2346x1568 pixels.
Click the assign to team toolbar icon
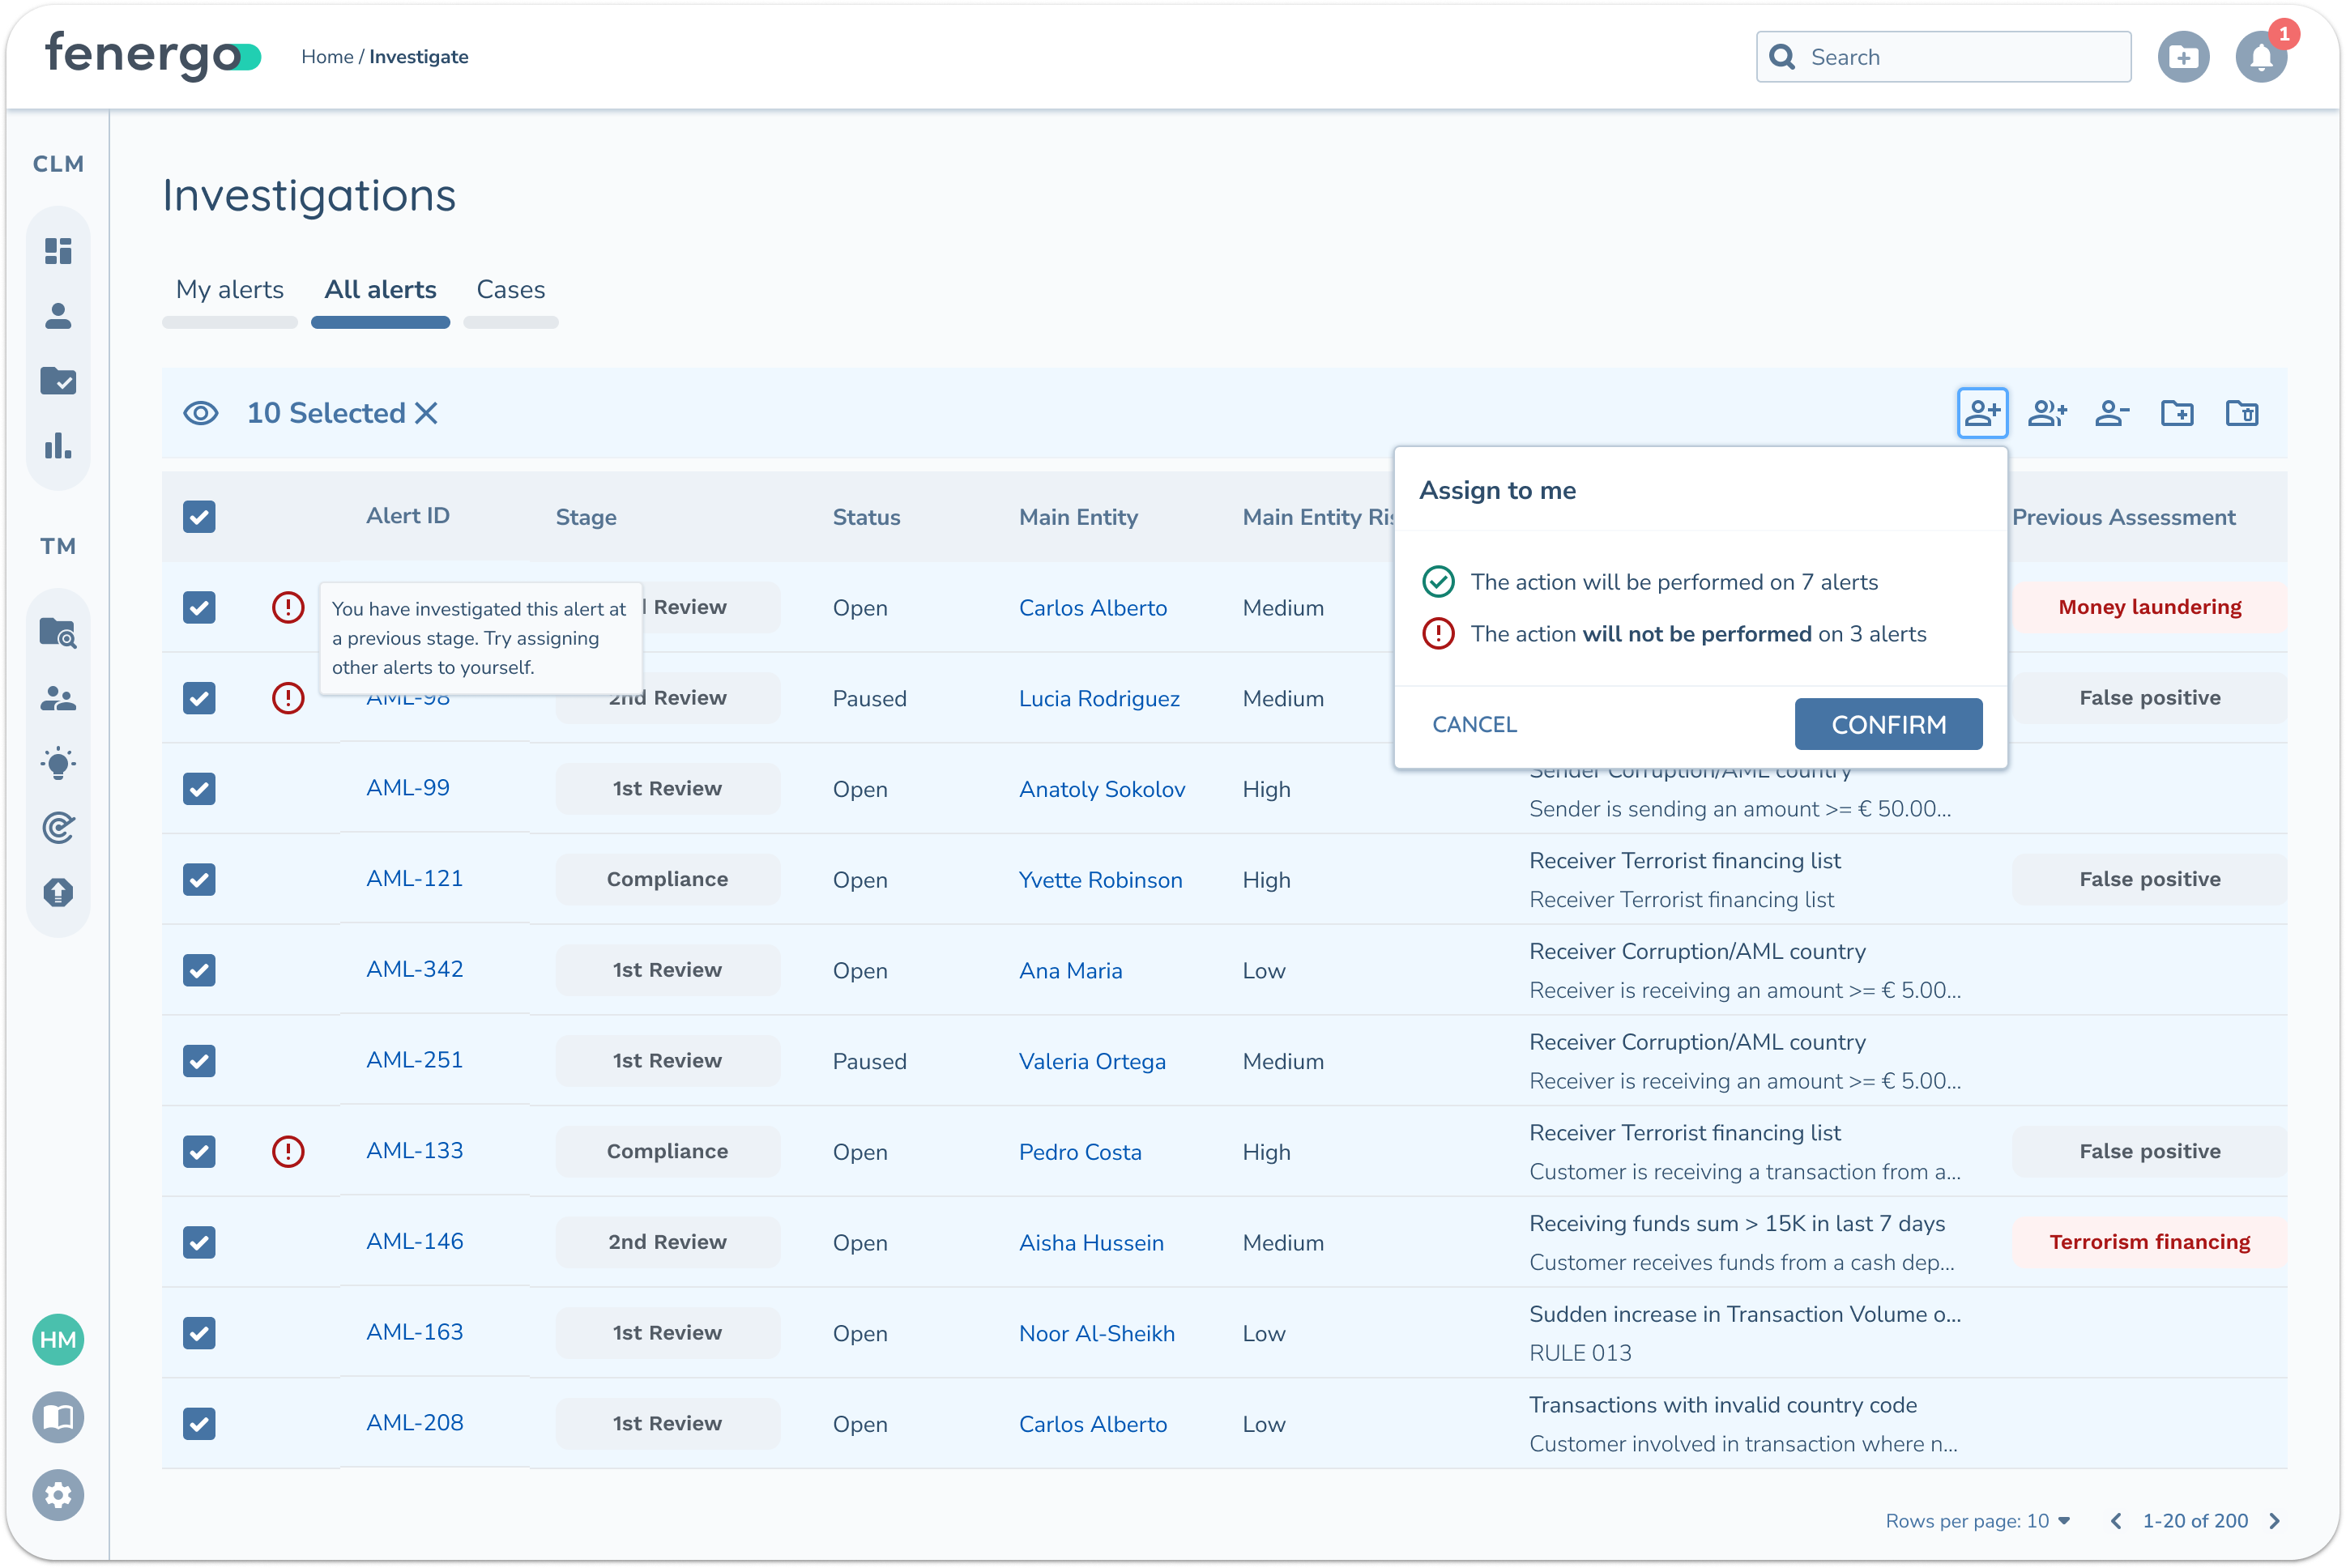pyautogui.click(x=2047, y=413)
